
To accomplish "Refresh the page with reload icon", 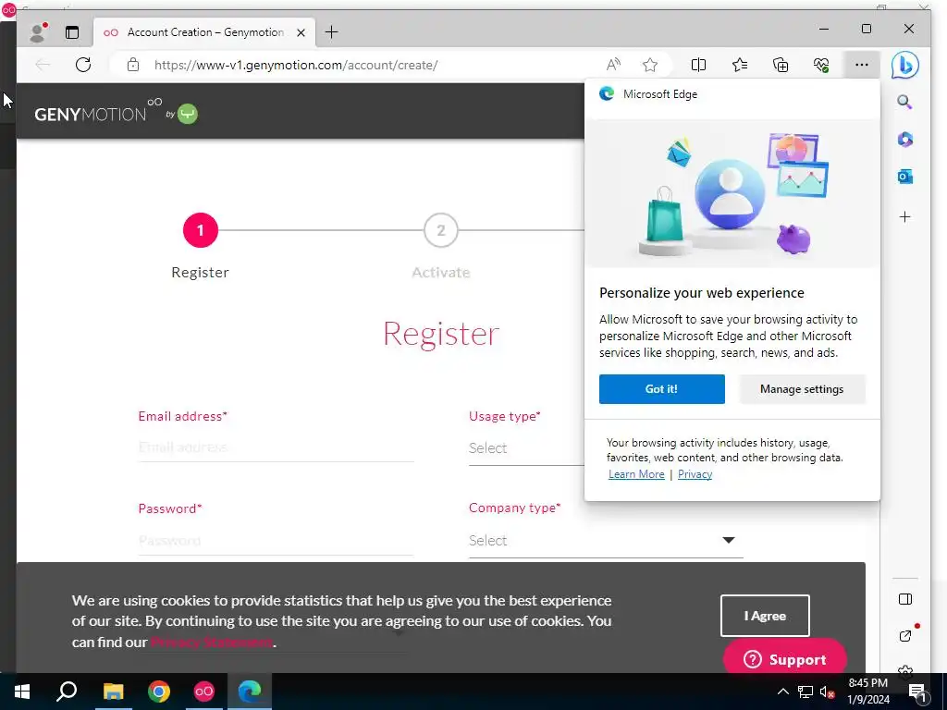I will pyautogui.click(x=83, y=65).
